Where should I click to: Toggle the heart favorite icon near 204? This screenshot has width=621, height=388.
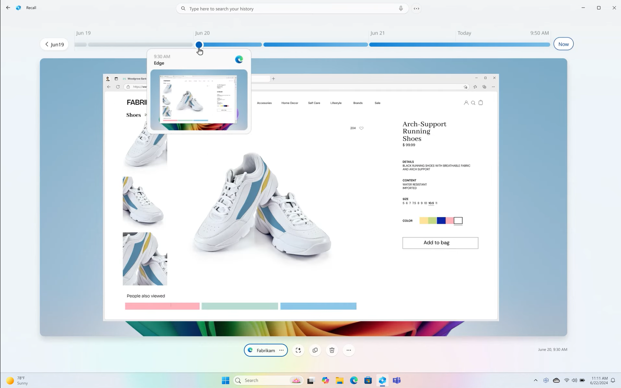click(361, 128)
